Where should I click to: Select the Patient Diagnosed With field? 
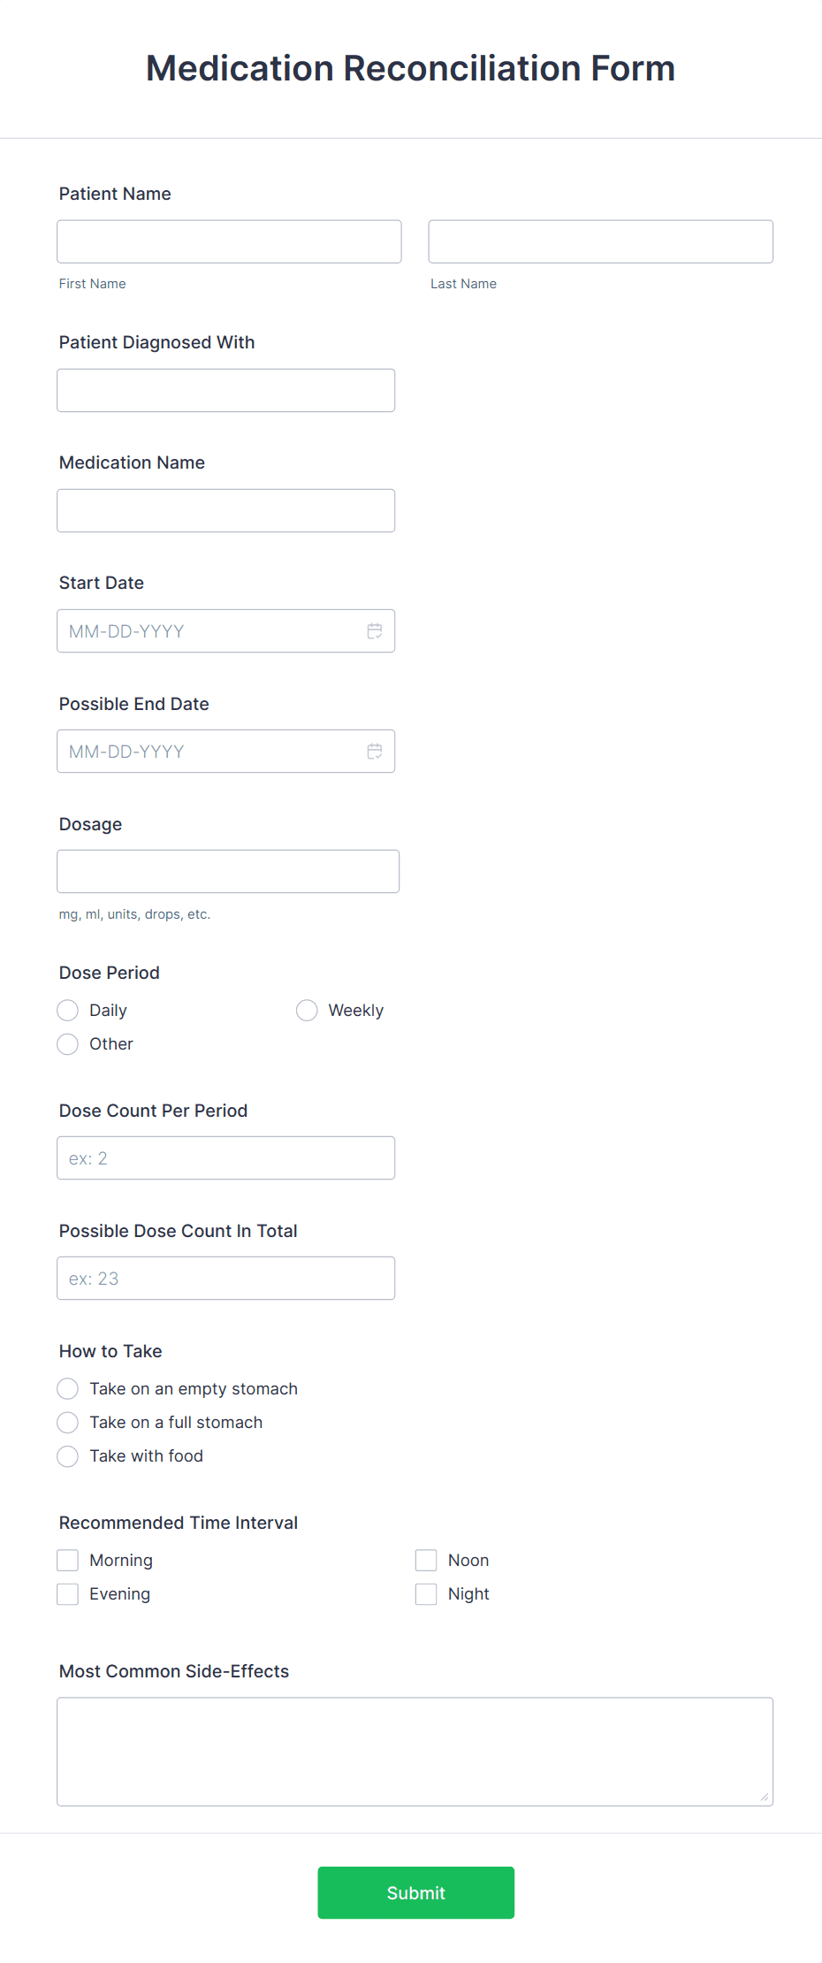[225, 389]
